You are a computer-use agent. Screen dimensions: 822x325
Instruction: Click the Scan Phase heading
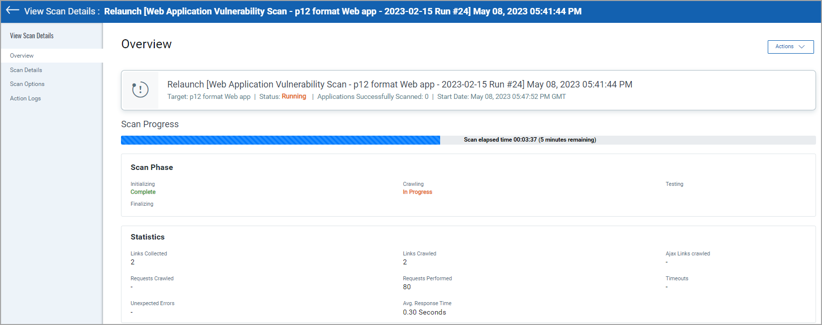coord(152,167)
